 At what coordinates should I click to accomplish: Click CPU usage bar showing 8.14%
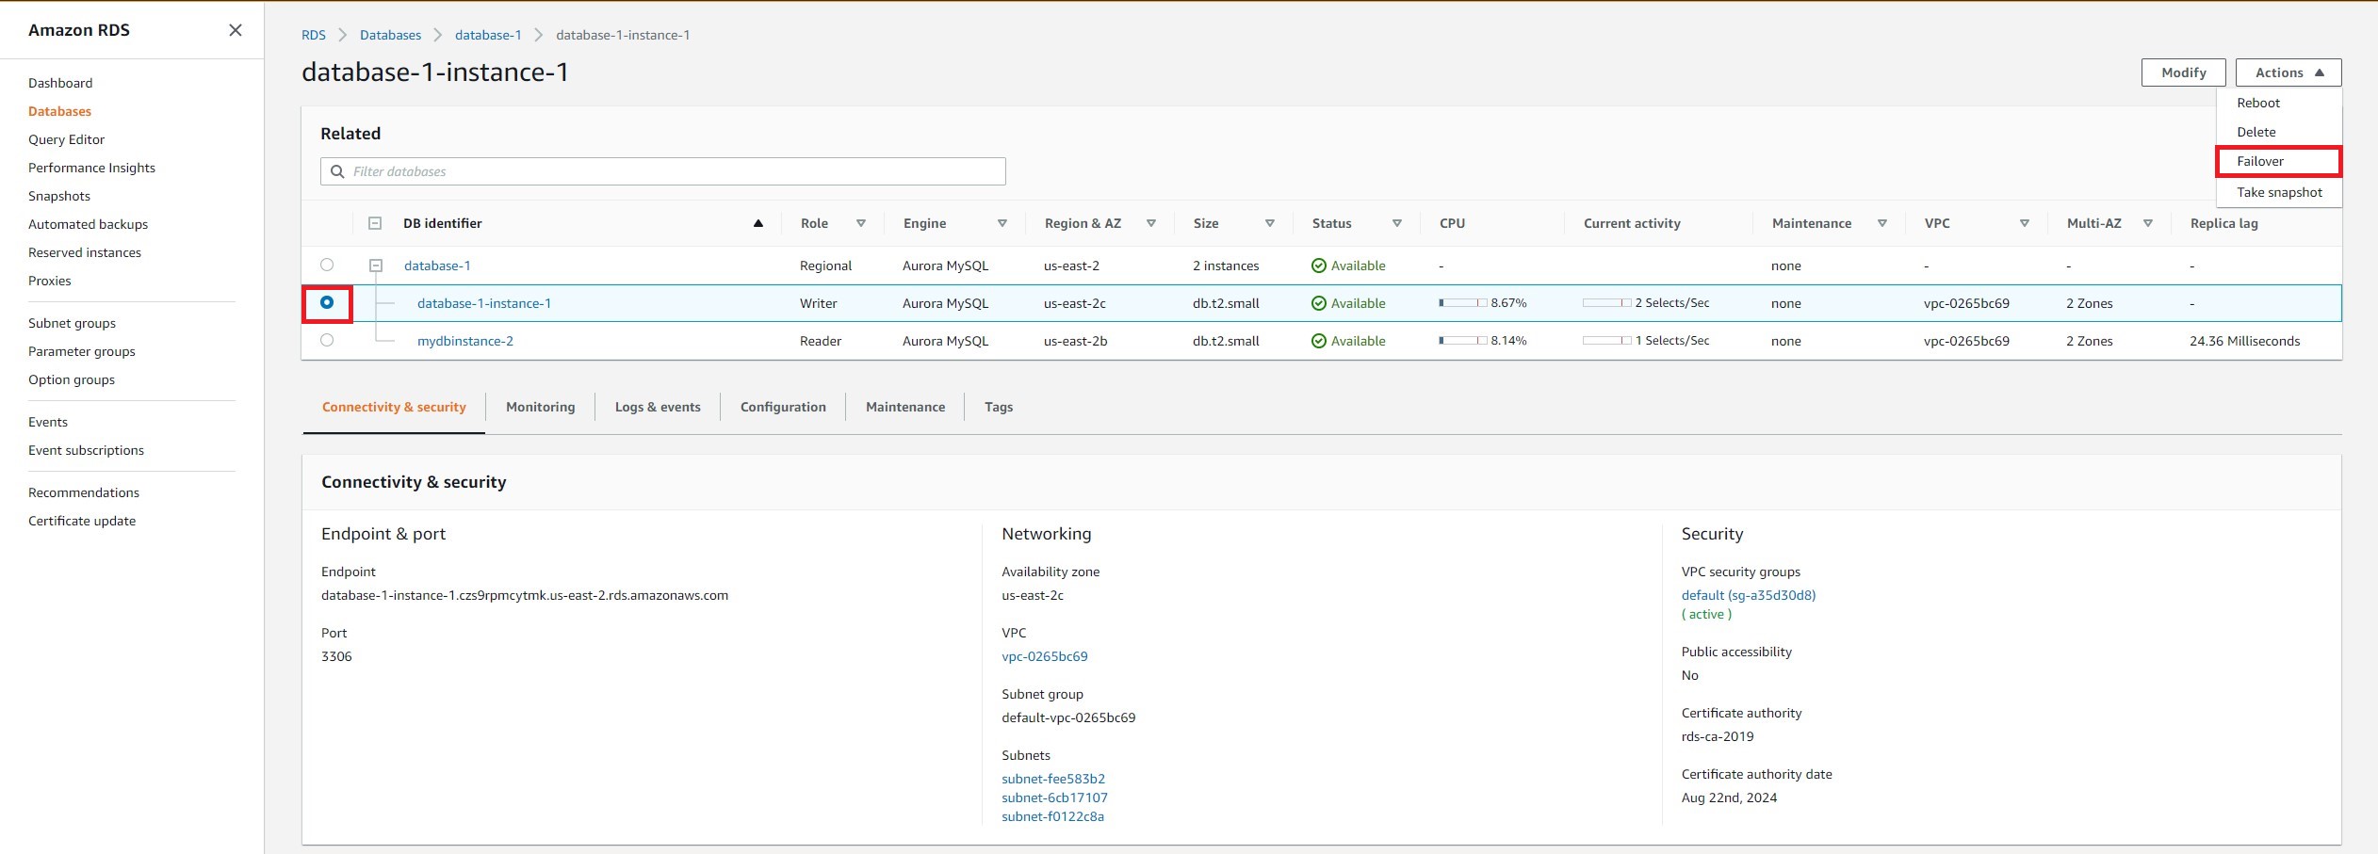click(1462, 341)
